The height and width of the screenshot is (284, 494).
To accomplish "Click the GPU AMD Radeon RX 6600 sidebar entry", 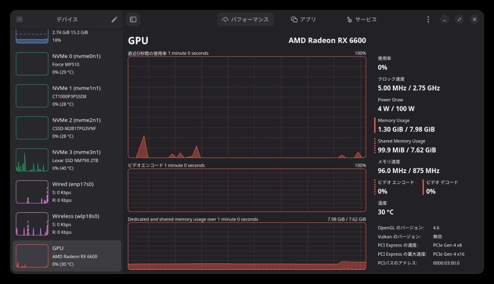I will click(66, 256).
